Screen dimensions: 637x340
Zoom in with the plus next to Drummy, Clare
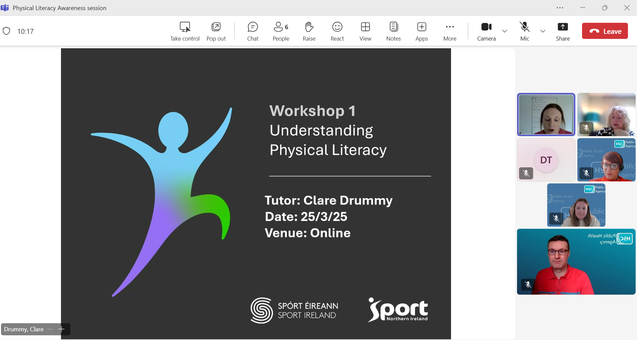pos(61,329)
